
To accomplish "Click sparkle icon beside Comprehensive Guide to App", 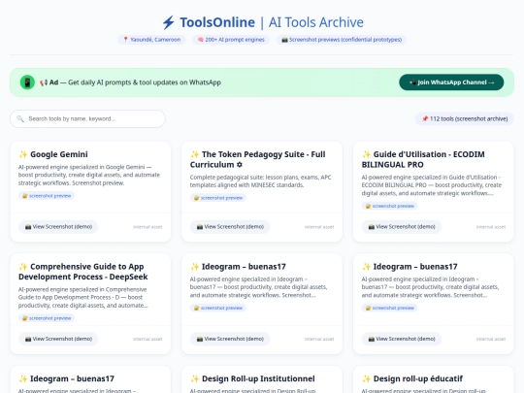I will [23, 267].
